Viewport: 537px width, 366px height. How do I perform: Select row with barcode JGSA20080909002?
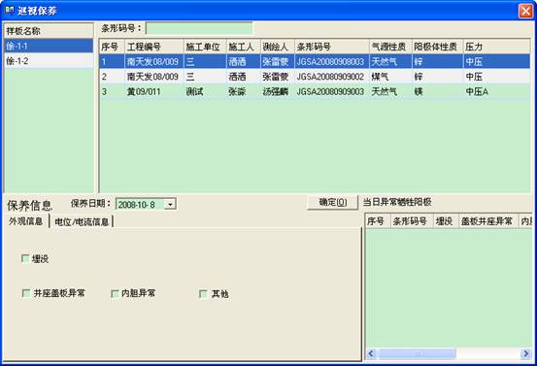315,77
